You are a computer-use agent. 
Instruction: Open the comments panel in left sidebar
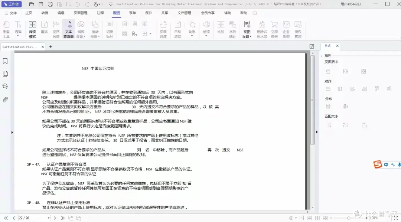click(x=5, y=86)
